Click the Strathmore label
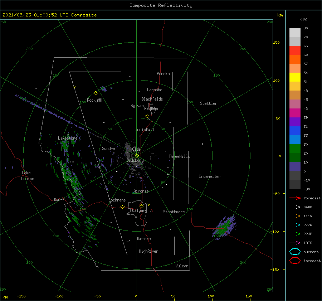This screenshot has height=301, width=322. click(x=174, y=212)
